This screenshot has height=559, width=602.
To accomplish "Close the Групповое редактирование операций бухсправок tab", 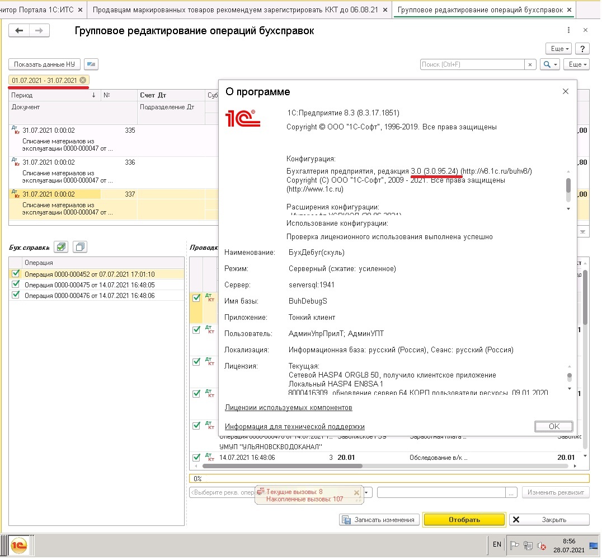I will click(x=569, y=10).
